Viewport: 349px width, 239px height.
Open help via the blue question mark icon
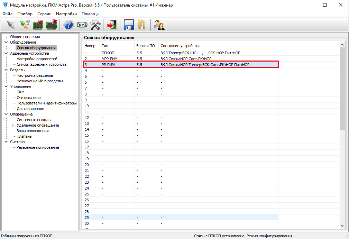point(68,25)
